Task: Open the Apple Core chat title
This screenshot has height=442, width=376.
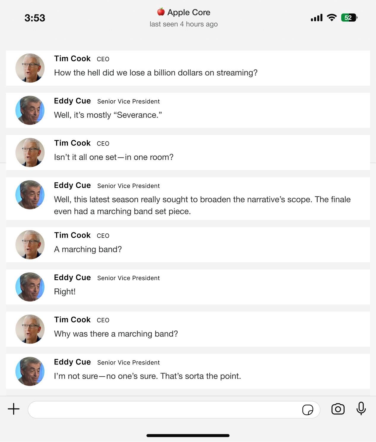Action: (x=189, y=12)
